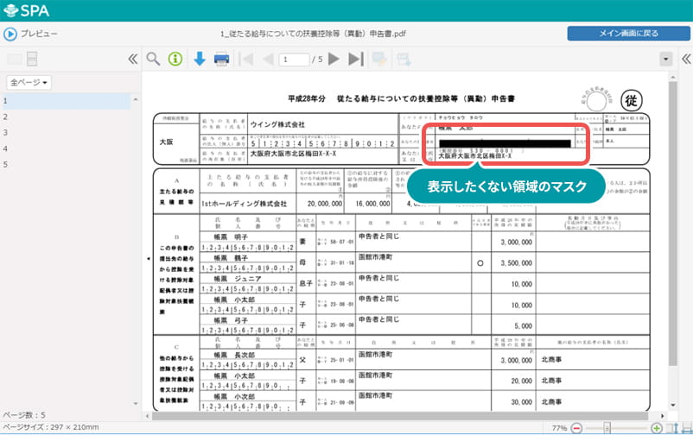
Task: Click the 77% zoom percentage text
Action: (559, 428)
